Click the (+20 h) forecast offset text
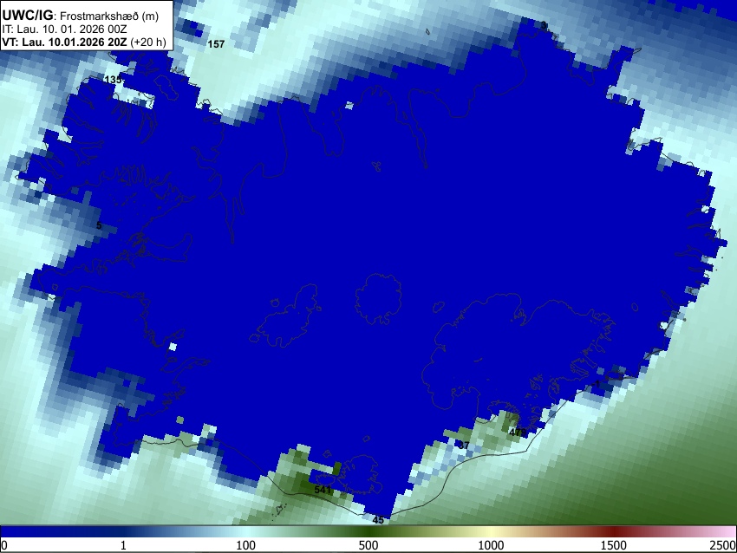737x553 pixels. click(x=148, y=42)
